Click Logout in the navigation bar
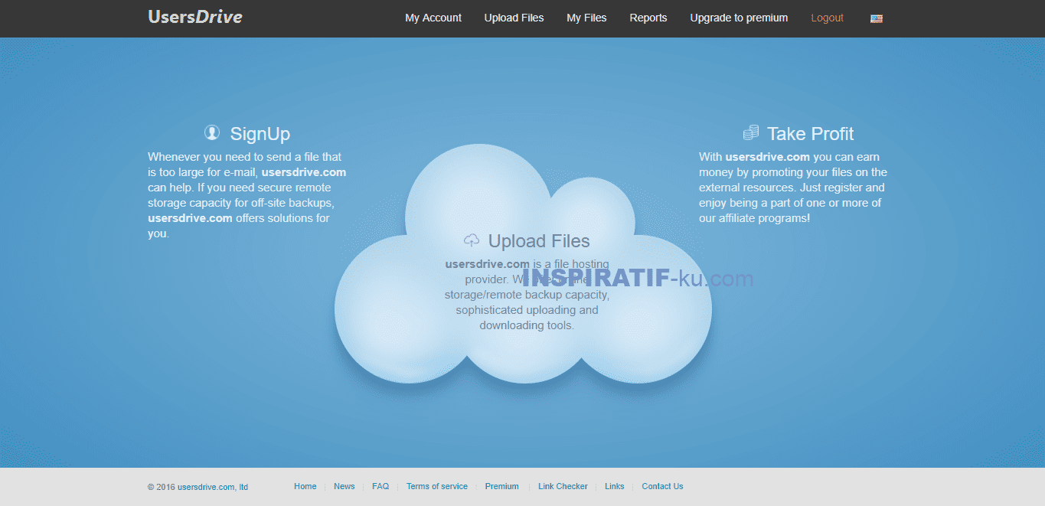The image size is (1045, 506). click(827, 18)
